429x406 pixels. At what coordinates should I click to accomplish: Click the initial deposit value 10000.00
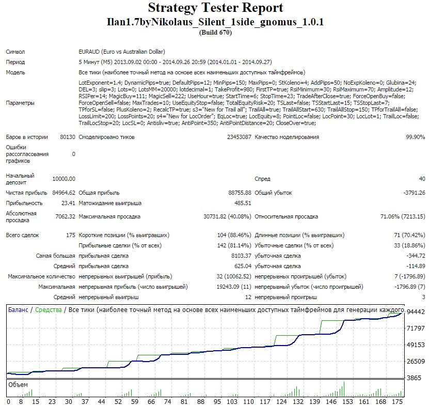63,179
